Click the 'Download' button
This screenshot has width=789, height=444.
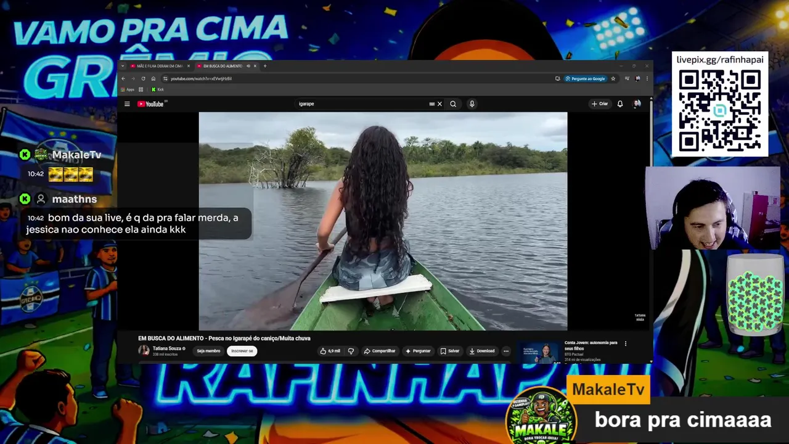pyautogui.click(x=482, y=351)
